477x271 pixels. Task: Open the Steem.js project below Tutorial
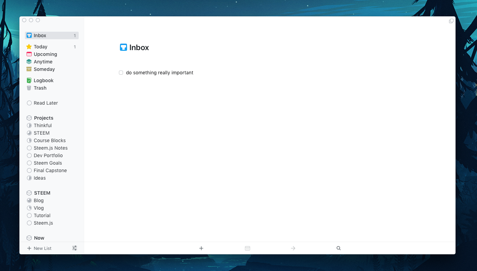52,223
